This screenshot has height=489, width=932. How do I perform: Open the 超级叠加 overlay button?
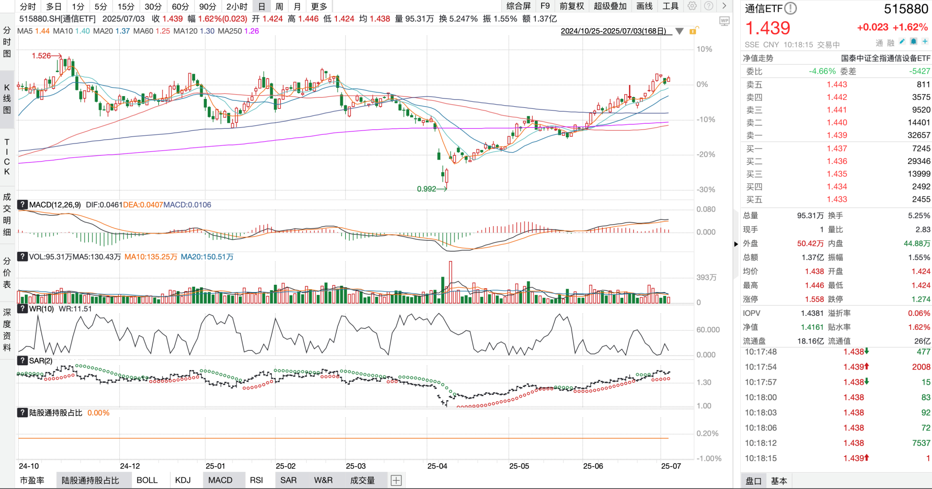point(610,6)
